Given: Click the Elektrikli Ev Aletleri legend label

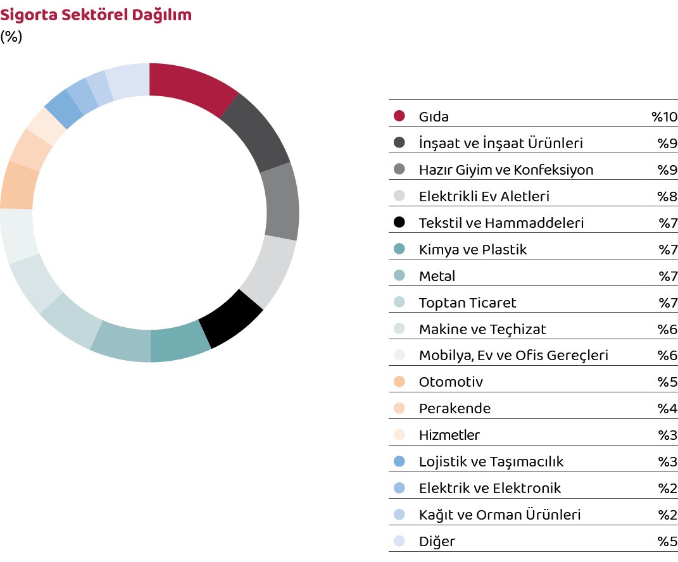Looking at the screenshot, I should coord(484,196).
